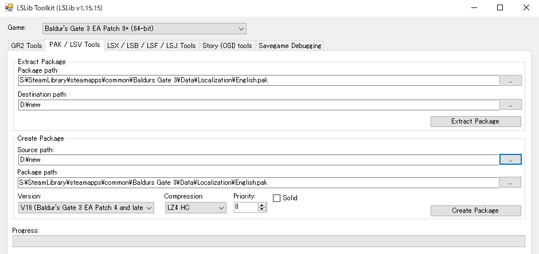The height and width of the screenshot is (254, 539).
Task: Switch to the GR2 Tools tab
Action: coord(26,46)
